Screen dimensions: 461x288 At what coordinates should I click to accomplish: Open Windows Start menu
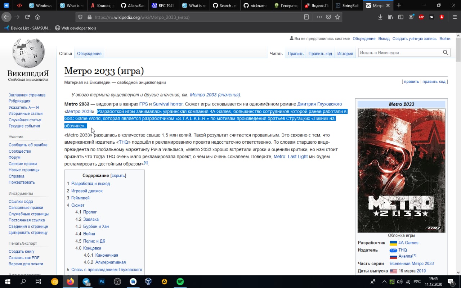[7, 282]
